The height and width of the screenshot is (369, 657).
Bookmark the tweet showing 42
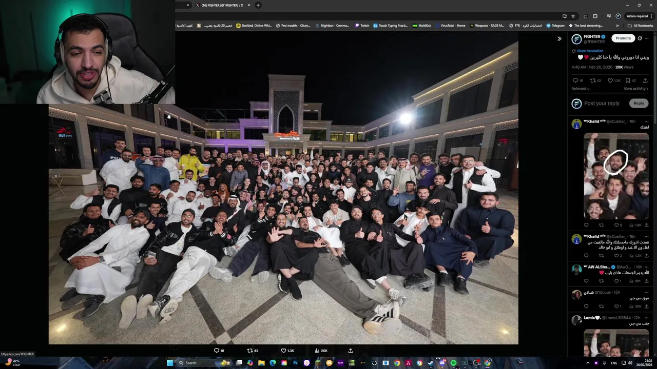click(628, 80)
